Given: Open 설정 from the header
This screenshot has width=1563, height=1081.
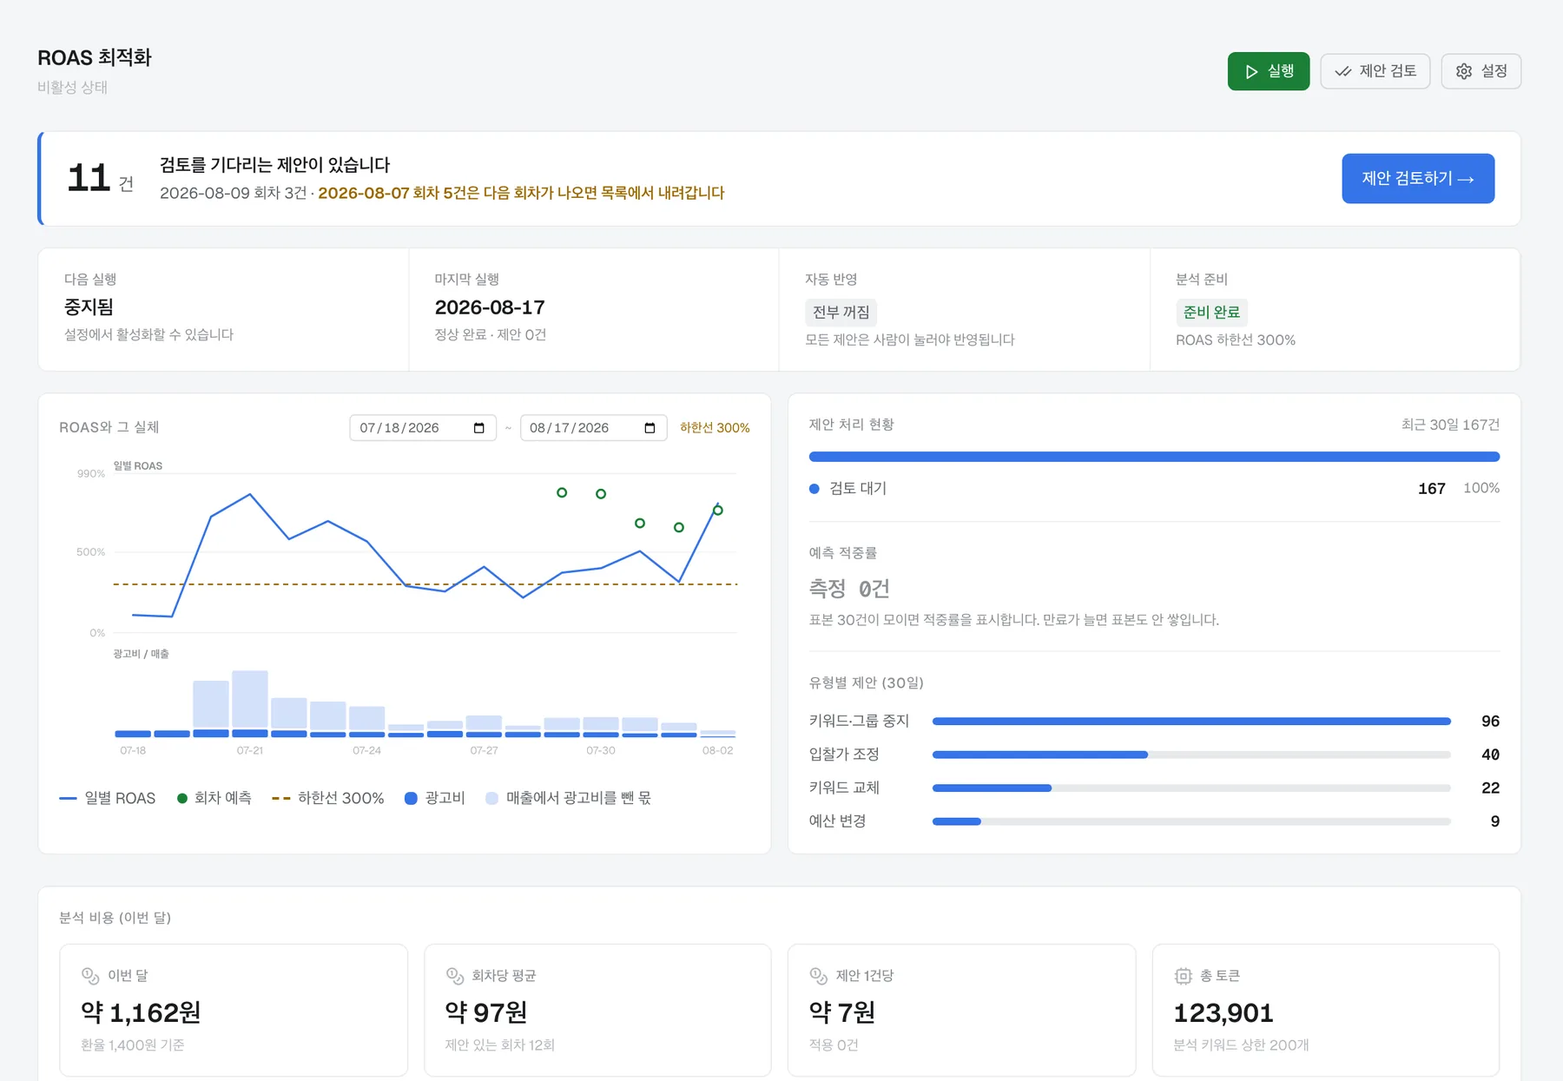Looking at the screenshot, I should click(1481, 71).
